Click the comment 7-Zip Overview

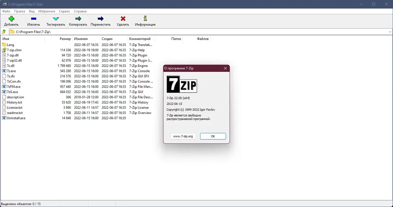140,113
